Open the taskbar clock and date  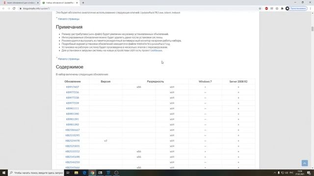click(x=300, y=173)
